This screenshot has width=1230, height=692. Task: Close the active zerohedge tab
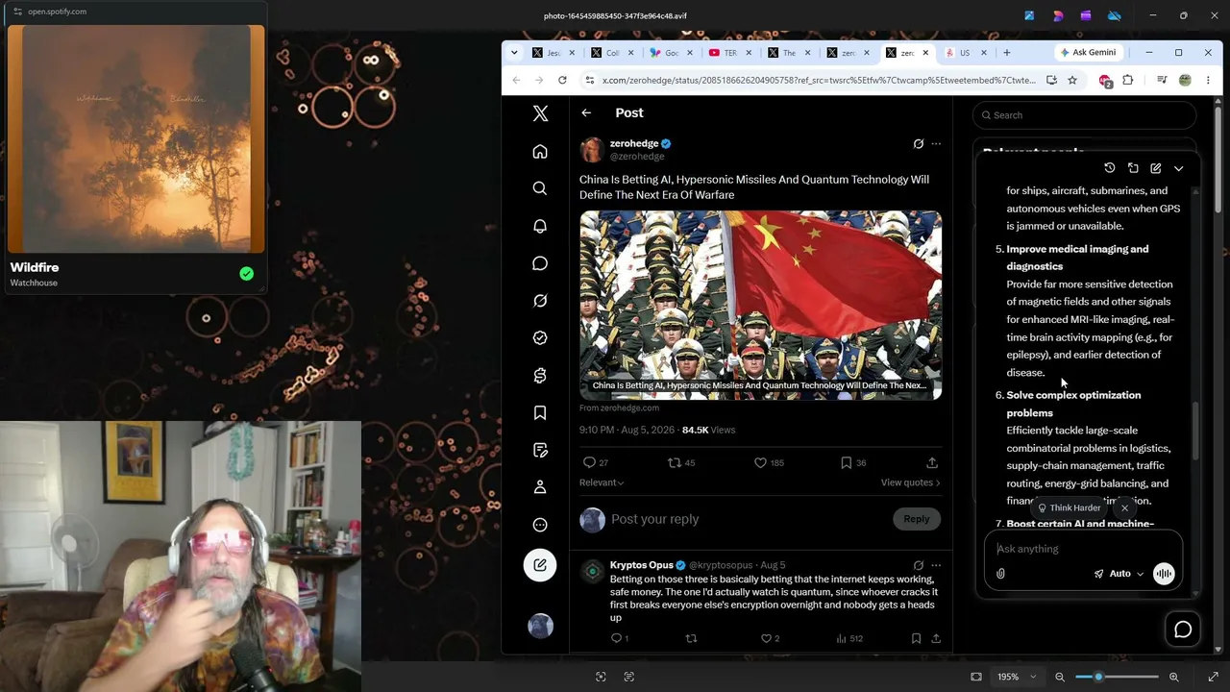[x=925, y=53]
